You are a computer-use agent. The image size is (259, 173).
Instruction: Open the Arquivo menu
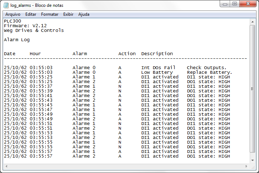click(13, 14)
